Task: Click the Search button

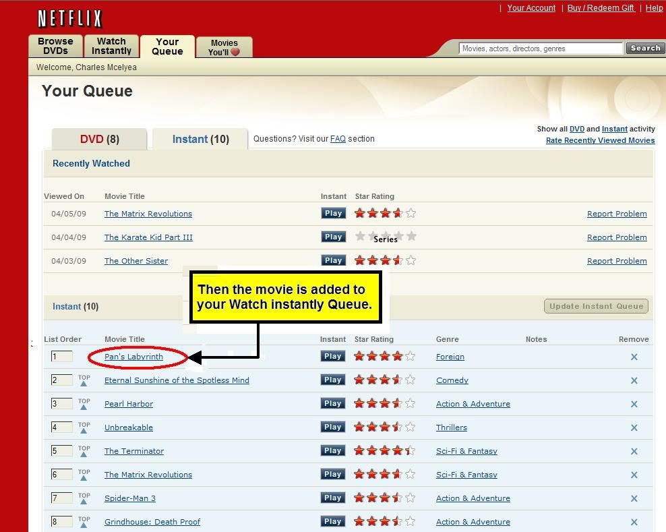Action: (x=644, y=48)
